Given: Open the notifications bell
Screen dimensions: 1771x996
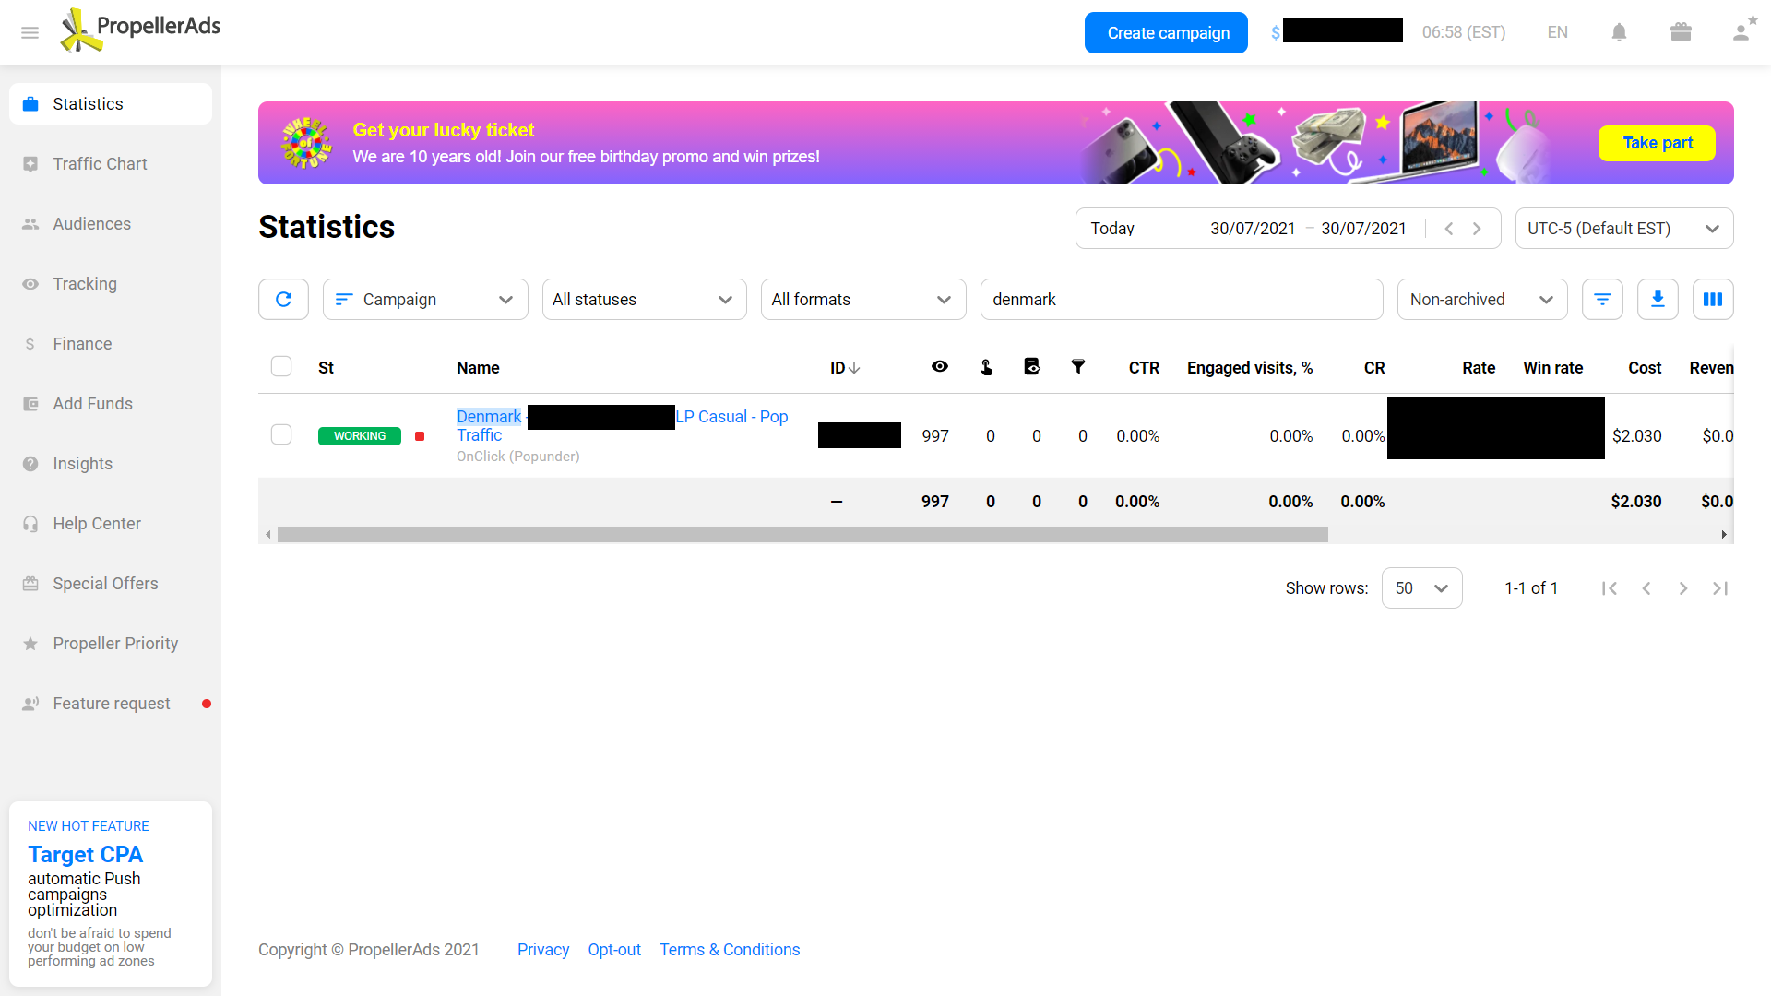Looking at the screenshot, I should pyautogui.click(x=1619, y=32).
